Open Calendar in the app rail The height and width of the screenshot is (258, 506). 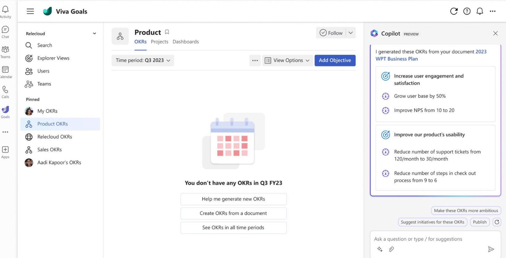point(5,72)
